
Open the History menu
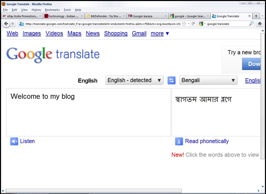(x=36, y=10)
